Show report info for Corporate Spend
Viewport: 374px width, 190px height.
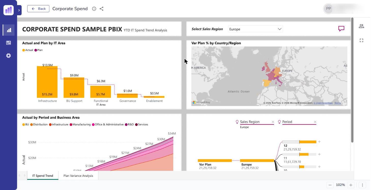coord(94,9)
